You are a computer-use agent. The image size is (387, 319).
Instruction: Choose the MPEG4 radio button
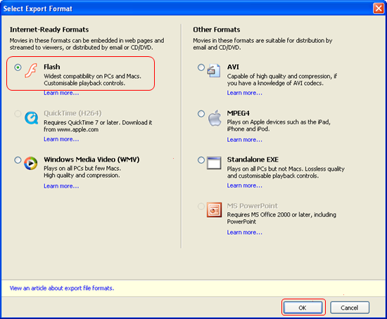click(x=201, y=114)
